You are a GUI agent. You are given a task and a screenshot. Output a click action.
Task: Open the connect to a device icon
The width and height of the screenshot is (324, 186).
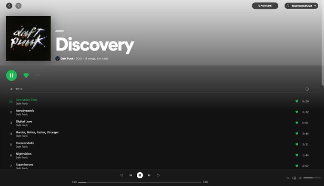coord(294,178)
